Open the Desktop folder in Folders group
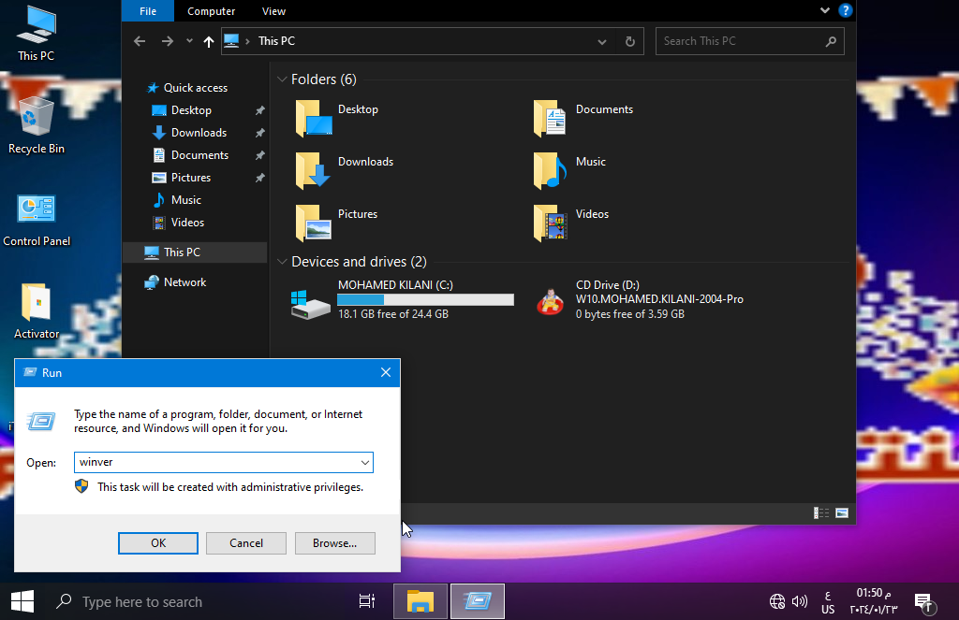959x620 pixels. [x=337, y=118]
